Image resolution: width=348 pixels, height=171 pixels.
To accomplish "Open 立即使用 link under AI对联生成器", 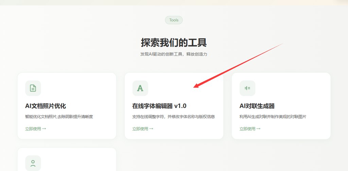I will [x=250, y=129].
